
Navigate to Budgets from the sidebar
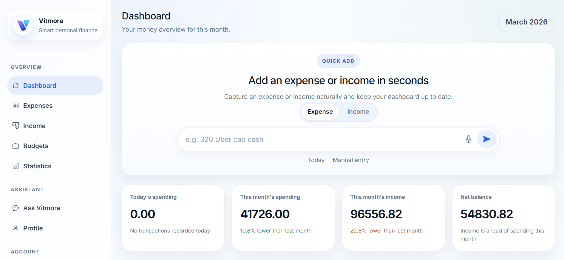pyautogui.click(x=35, y=146)
